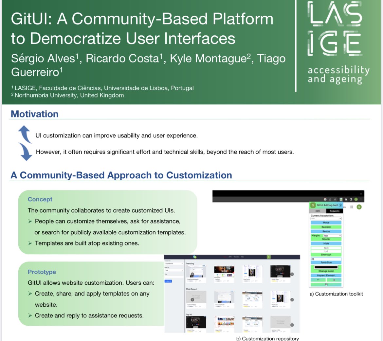Click the caption 'a) Customization toolkit'
Image resolution: width=383 pixels, height=341 pixels.
click(336, 294)
